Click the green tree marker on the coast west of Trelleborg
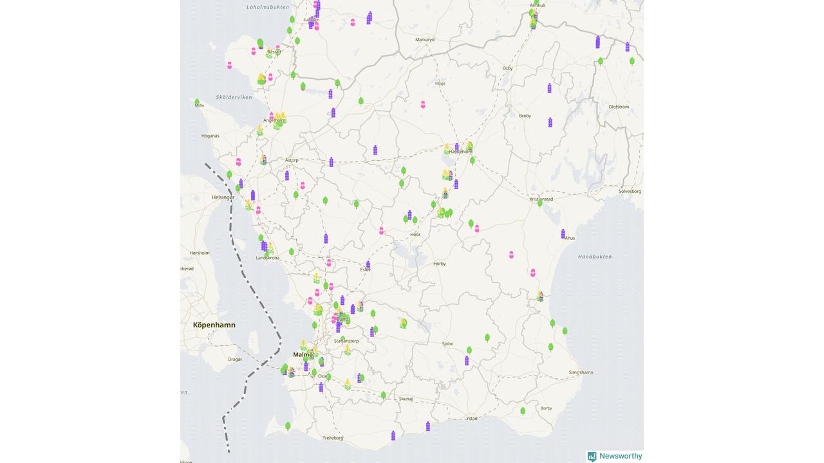 point(288,426)
